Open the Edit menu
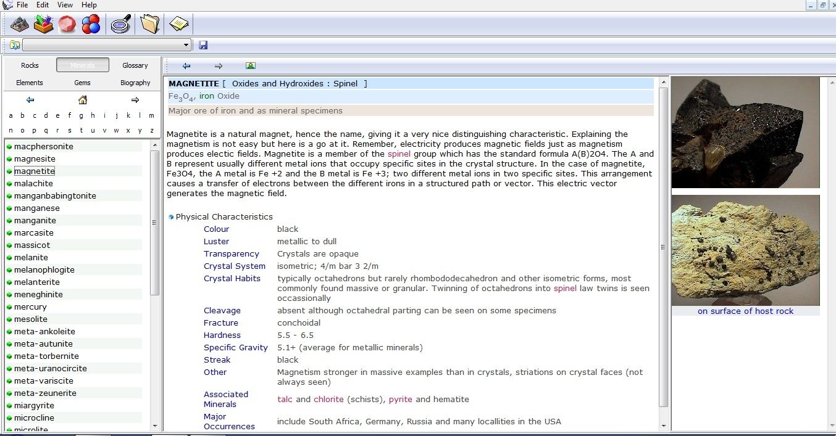836x436 pixels. [x=43, y=5]
